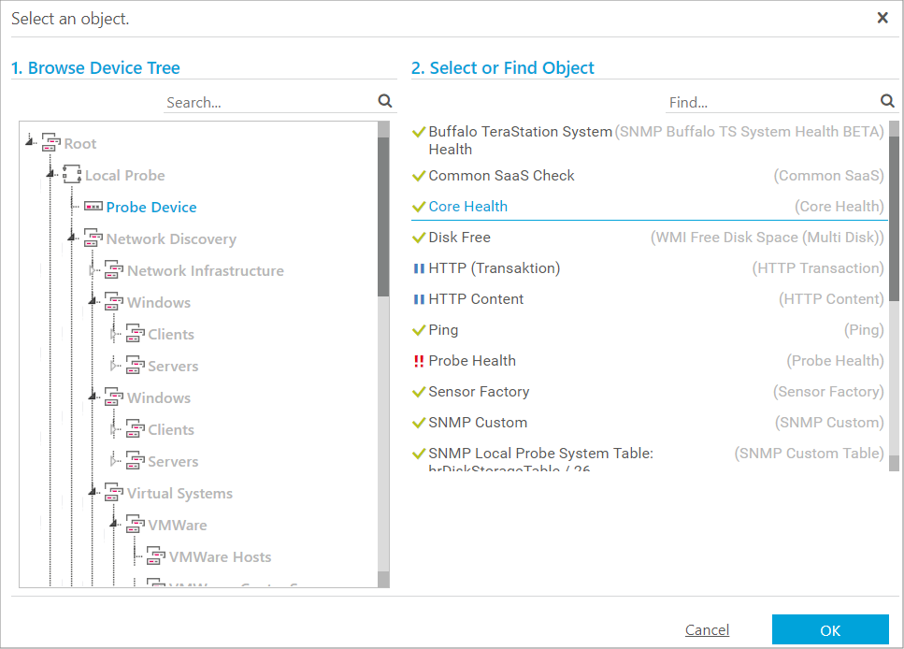Click the Probe Device icon in tree
The height and width of the screenshot is (649, 904).
coord(93,207)
